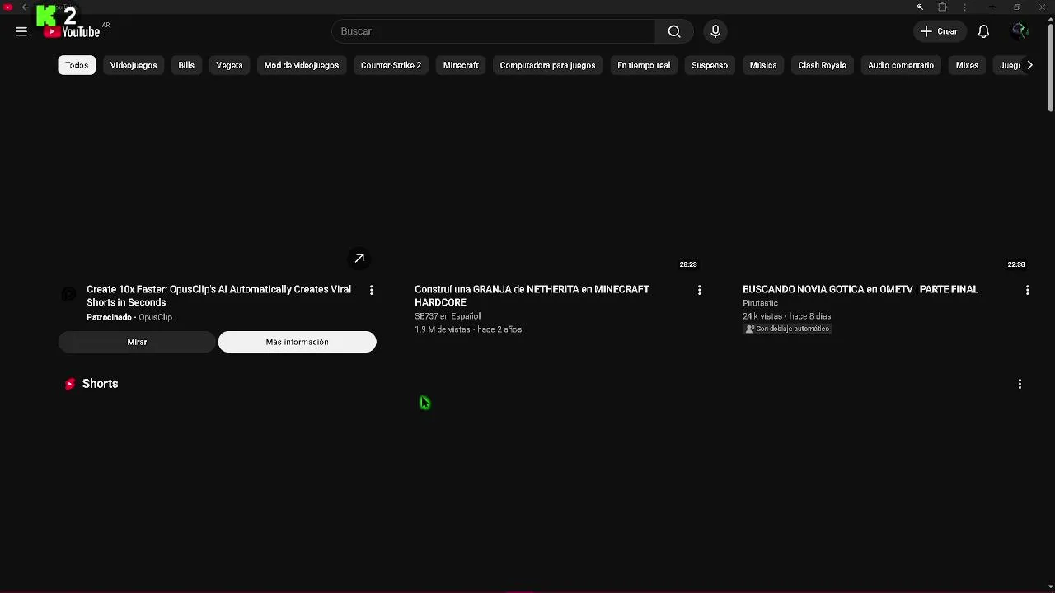Image resolution: width=1055 pixels, height=593 pixels.
Task: Go back with browser back arrow
Action: pos(25,7)
